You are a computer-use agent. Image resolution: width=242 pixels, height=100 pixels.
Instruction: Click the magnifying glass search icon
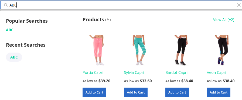pos(6,5)
